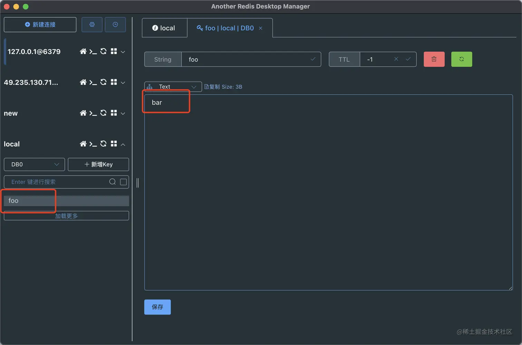Open command log clock icon button
Image resolution: width=522 pixels, height=345 pixels.
coord(115,24)
